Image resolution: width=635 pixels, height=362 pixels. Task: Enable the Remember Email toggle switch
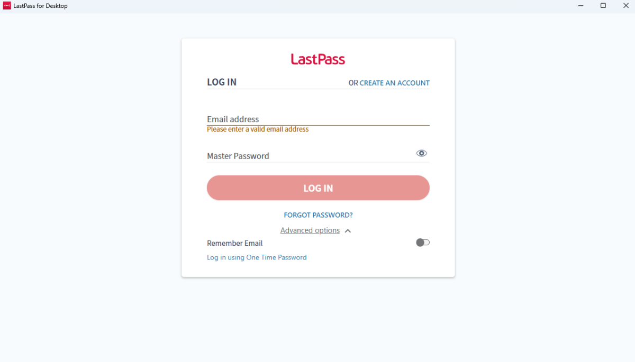tap(422, 243)
